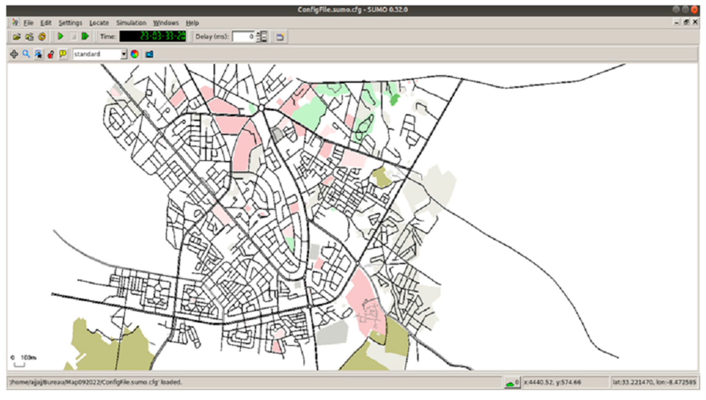
Task: Perform a single simulation step
Action: [x=85, y=37]
